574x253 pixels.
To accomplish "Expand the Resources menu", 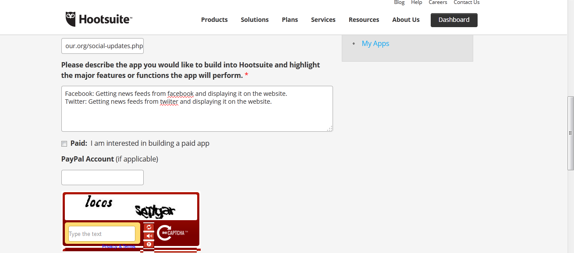I will (364, 20).
